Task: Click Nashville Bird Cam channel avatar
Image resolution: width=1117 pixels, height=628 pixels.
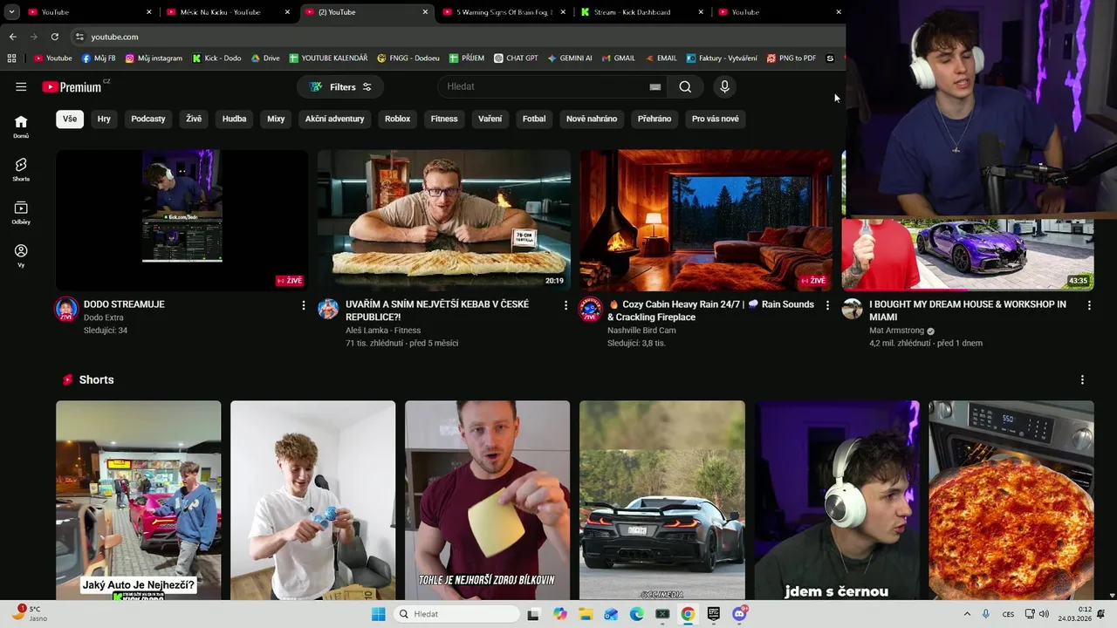Action: pyautogui.click(x=590, y=309)
